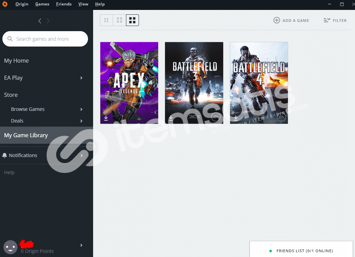Open the Games menu
Viewport: 355px width, 257px height.
[42, 4]
